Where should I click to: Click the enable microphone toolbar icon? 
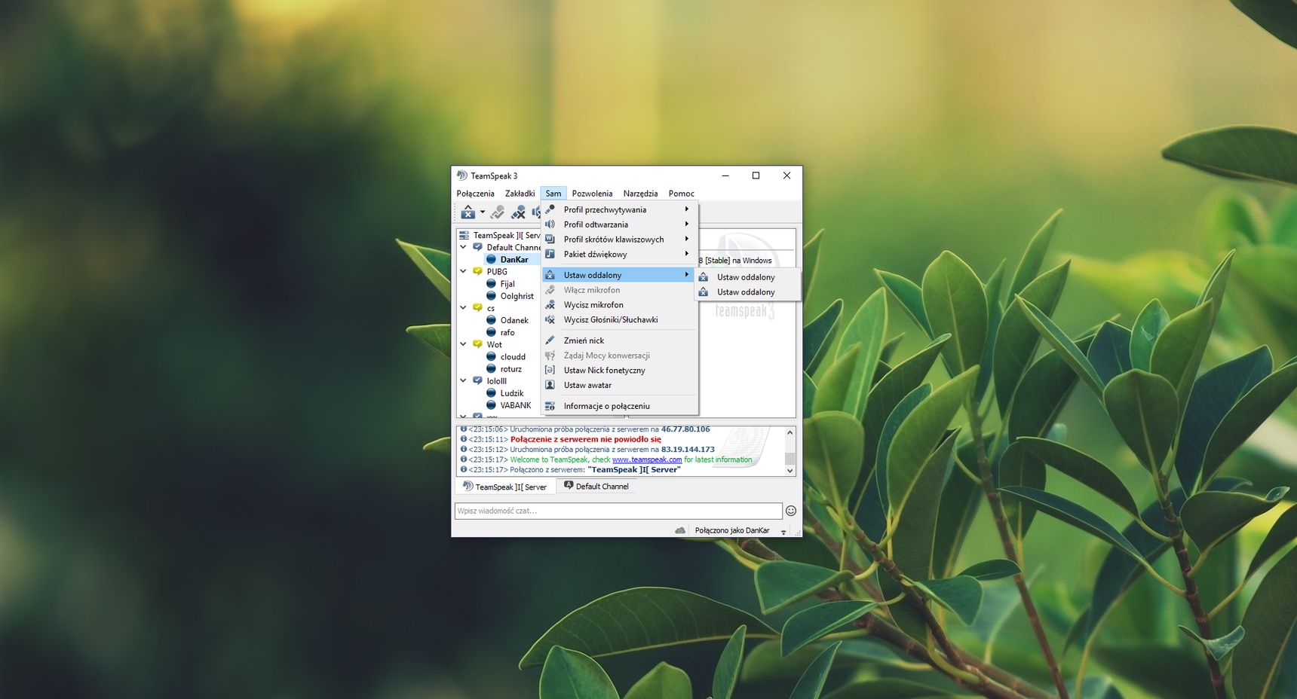click(498, 212)
